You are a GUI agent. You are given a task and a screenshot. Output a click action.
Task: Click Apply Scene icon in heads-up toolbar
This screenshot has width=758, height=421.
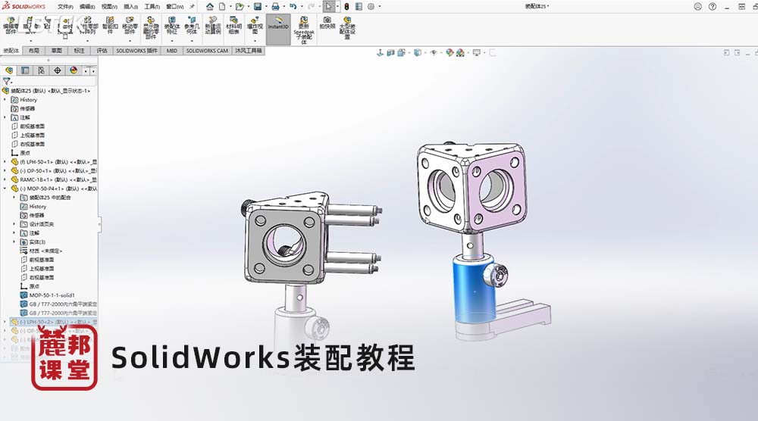click(x=460, y=53)
